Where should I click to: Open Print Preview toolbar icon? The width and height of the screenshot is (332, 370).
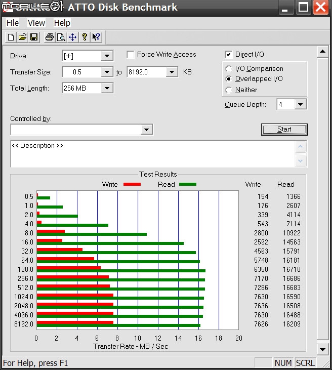click(x=61, y=37)
